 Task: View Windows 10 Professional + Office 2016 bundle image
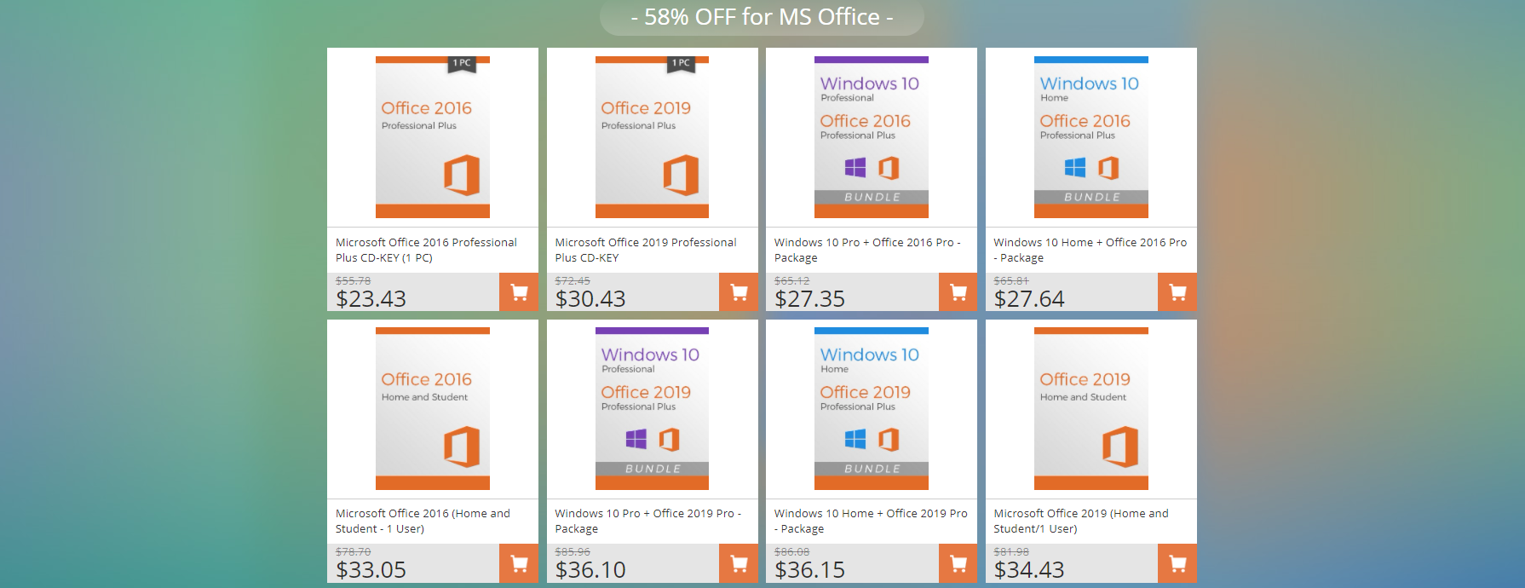click(x=872, y=137)
